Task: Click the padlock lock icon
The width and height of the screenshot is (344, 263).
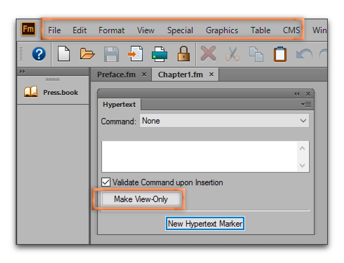Action: pos(184,54)
